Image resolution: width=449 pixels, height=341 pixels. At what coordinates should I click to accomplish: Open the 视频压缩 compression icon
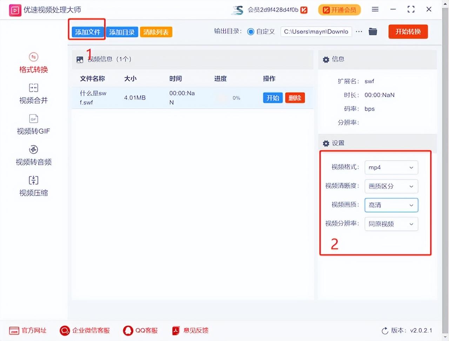[x=33, y=180]
